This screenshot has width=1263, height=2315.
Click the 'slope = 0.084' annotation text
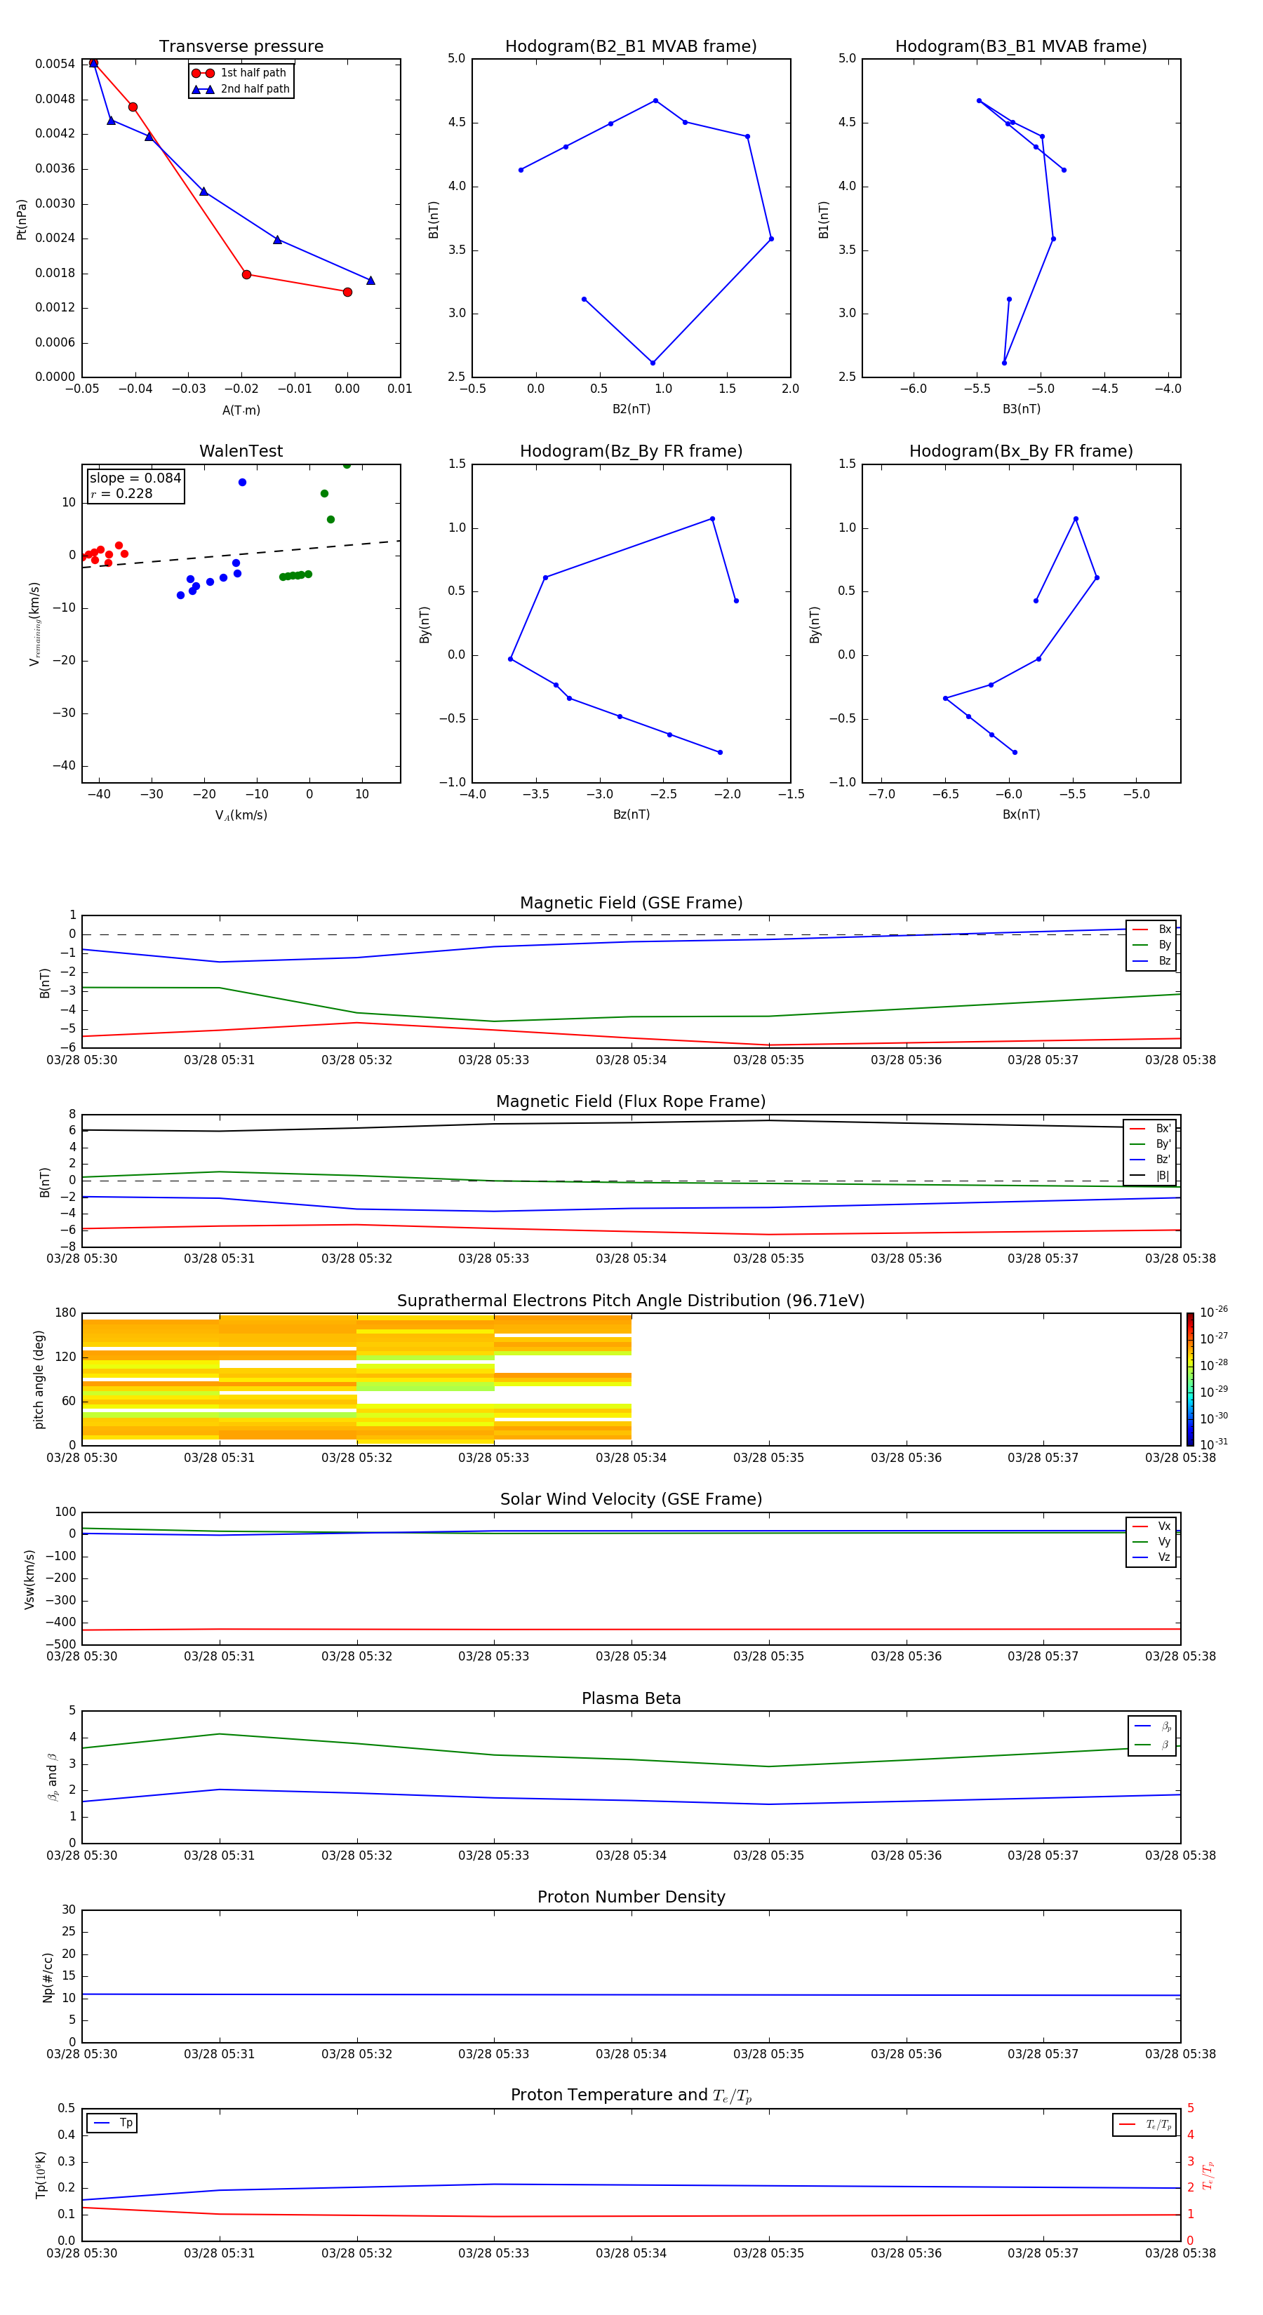pyautogui.click(x=135, y=478)
